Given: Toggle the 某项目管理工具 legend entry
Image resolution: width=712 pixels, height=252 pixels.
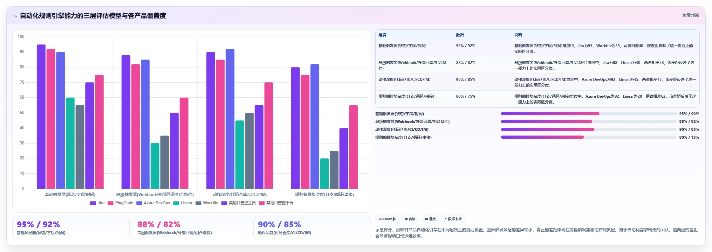Looking at the screenshot, I should click(238, 203).
